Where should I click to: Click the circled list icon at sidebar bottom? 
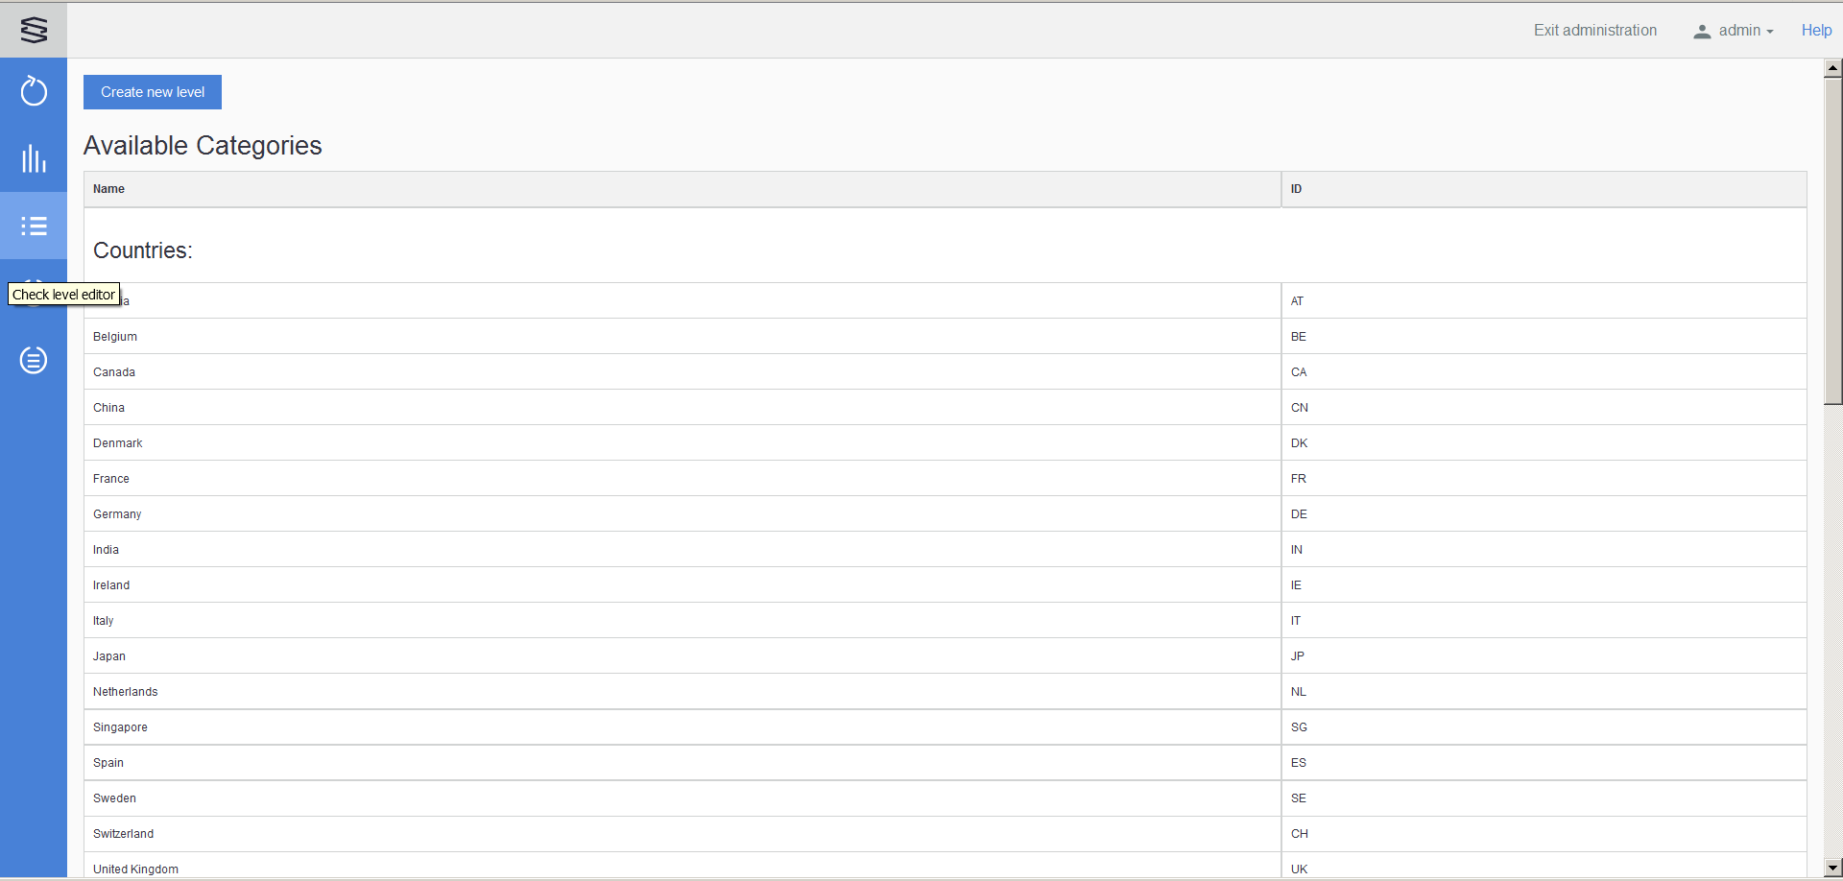pos(34,360)
